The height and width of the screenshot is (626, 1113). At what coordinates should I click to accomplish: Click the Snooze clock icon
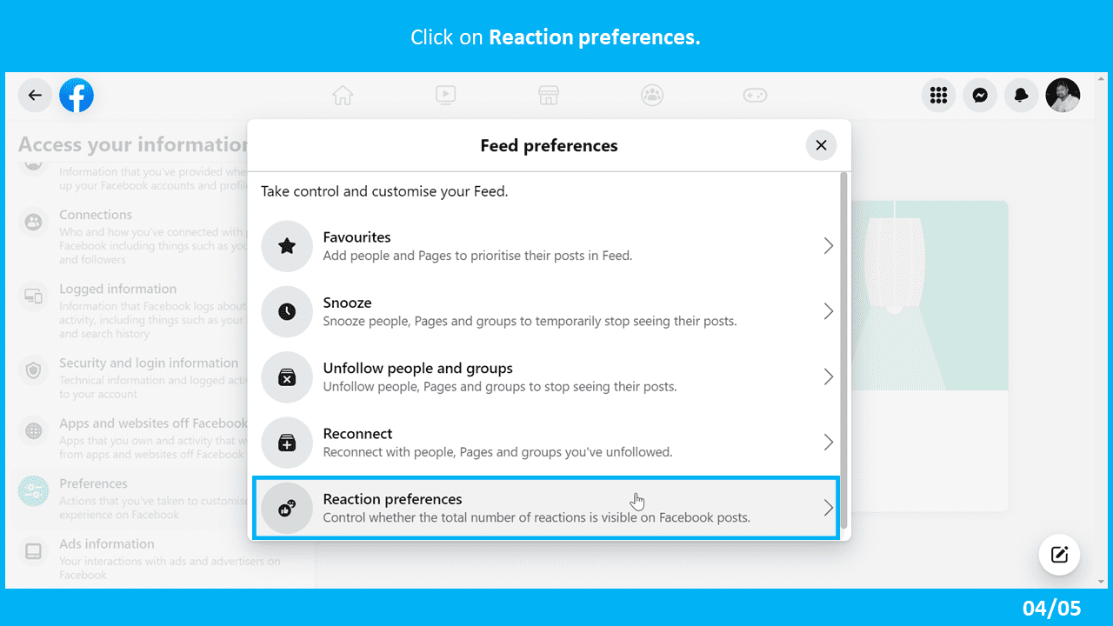[287, 311]
